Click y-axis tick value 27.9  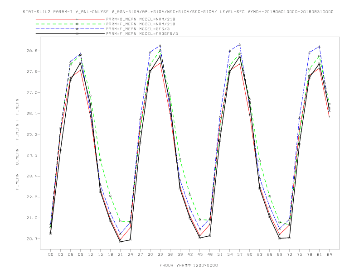click(x=32, y=72)
